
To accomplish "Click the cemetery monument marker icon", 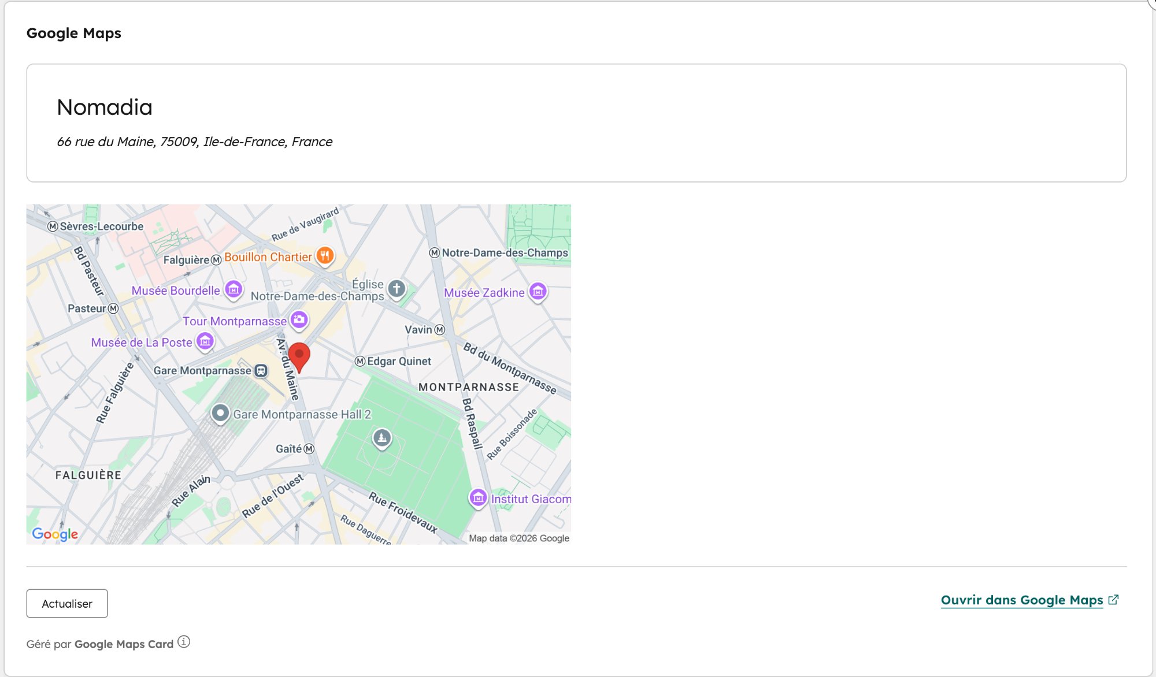I will [381, 438].
